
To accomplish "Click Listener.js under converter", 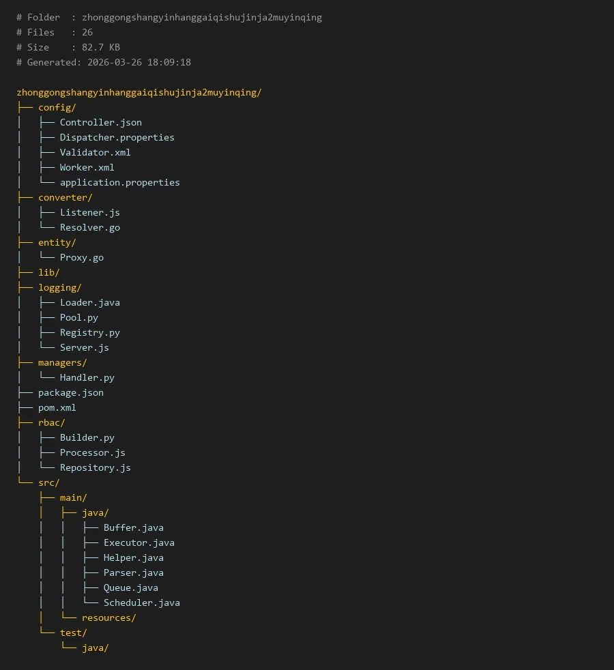I will coord(89,212).
